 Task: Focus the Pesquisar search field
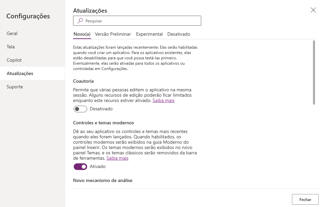tap(137, 21)
